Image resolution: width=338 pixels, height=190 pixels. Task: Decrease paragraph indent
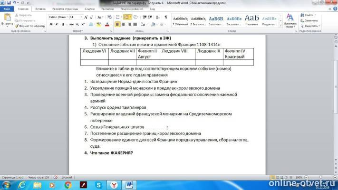(x=145, y=17)
